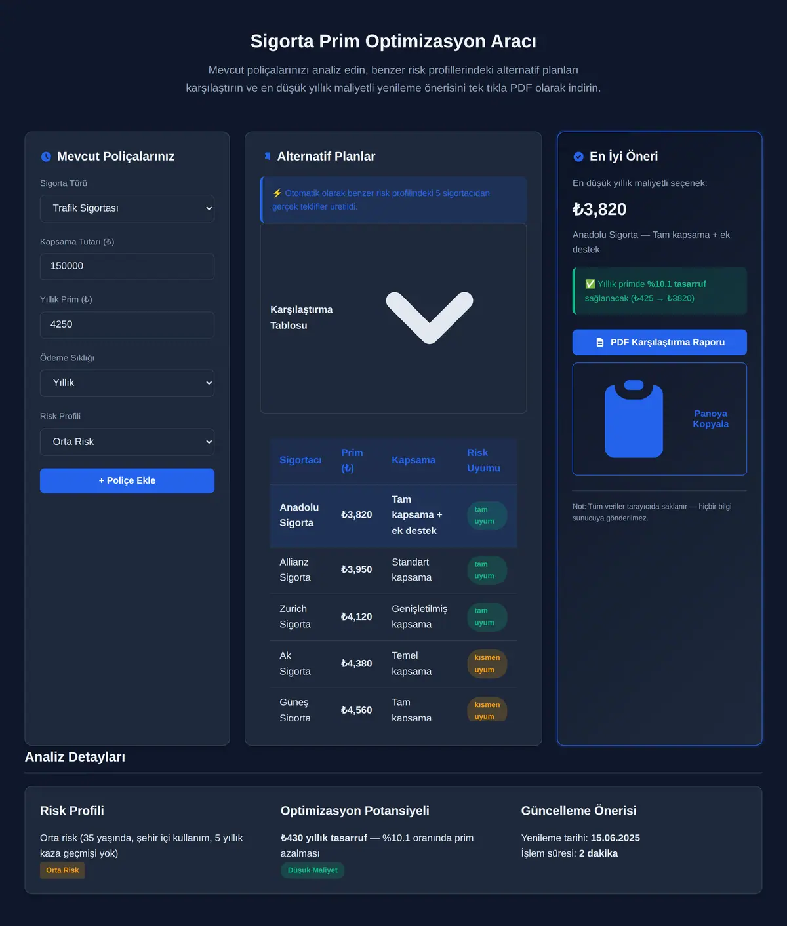Select the Allianz Sigorta row
Viewport: 787px width, 926px height.
coord(393,570)
